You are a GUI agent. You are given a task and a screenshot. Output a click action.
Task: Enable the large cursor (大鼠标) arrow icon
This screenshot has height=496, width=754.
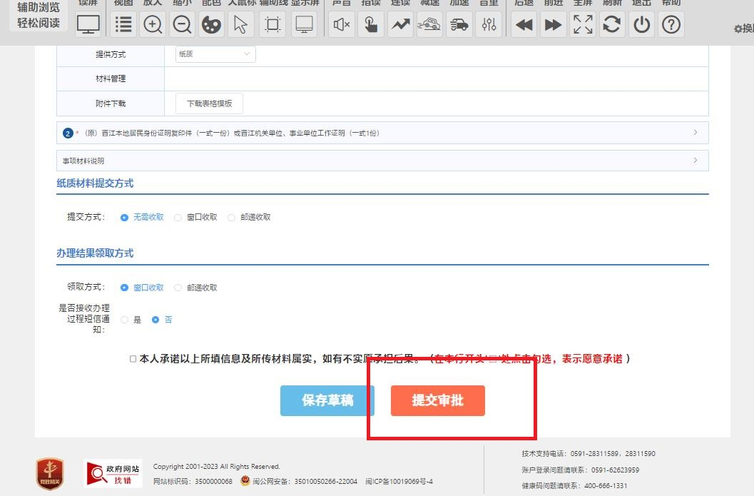tap(240, 25)
